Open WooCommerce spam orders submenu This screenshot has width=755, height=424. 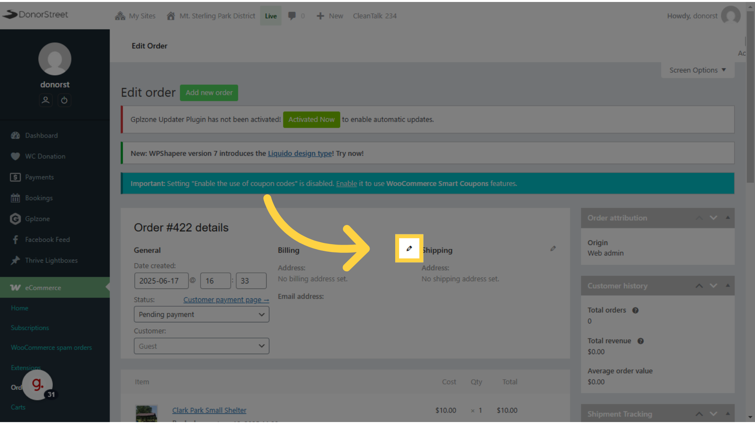[51, 347]
